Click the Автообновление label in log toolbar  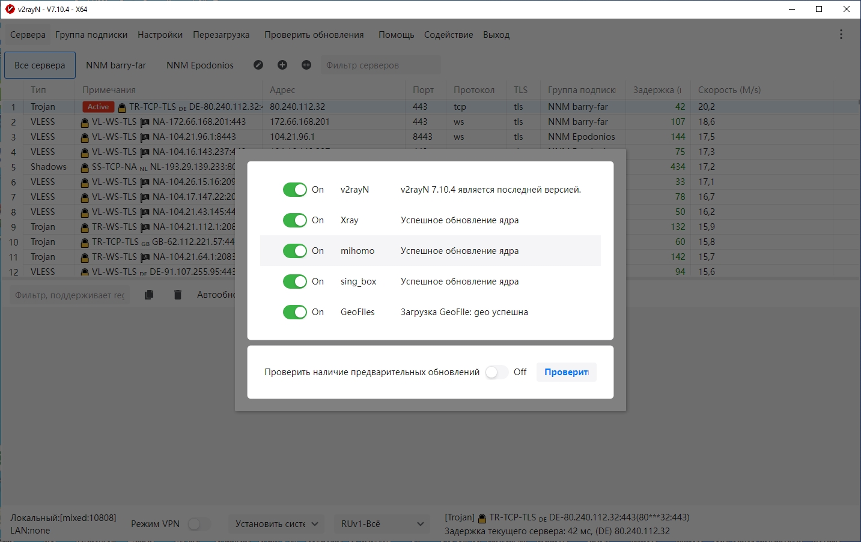click(x=216, y=295)
